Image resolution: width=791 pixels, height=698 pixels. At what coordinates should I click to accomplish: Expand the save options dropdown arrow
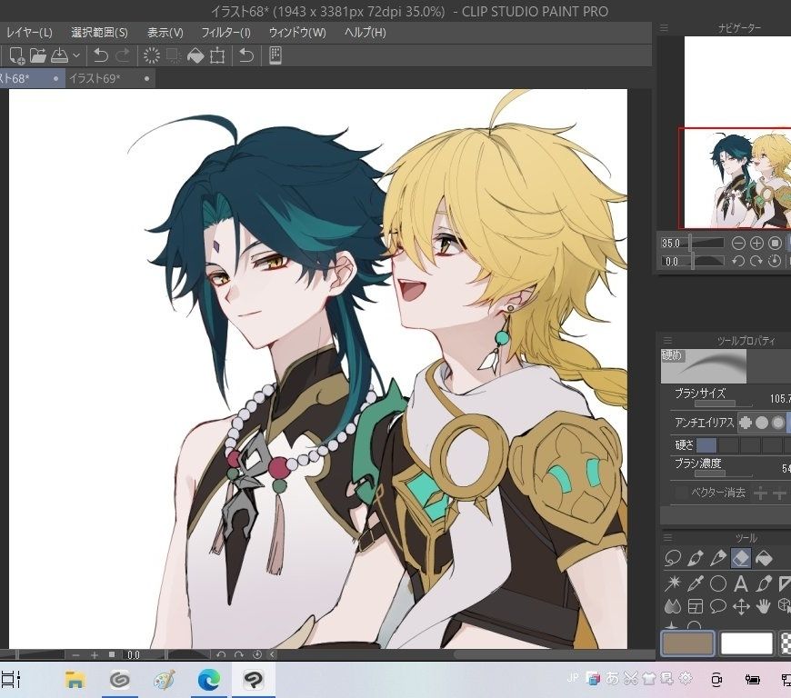(x=76, y=55)
